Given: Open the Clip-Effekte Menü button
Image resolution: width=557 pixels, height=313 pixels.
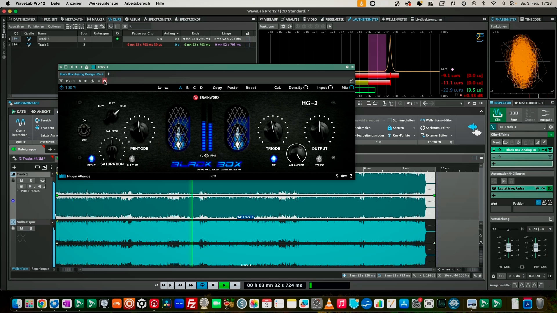Looking at the screenshot, I should (496, 142).
